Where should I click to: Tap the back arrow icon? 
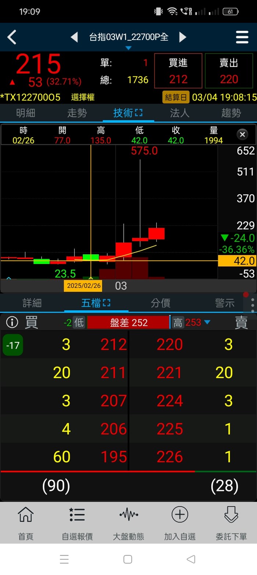[x=12, y=37]
